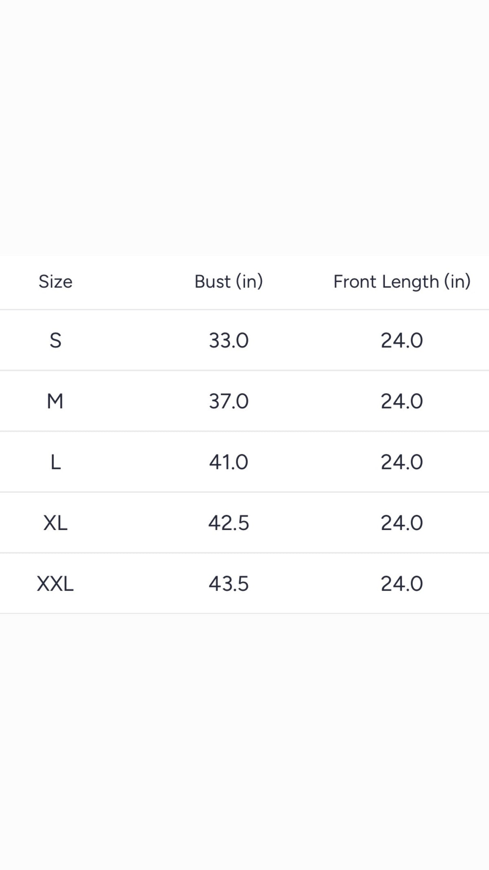Select the Bust (in) column header
Image resolution: width=489 pixels, height=870 pixels.
(229, 281)
